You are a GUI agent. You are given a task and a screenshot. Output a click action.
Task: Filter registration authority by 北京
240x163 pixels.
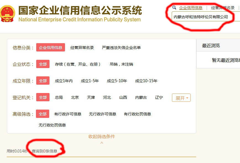[x=75, y=97]
